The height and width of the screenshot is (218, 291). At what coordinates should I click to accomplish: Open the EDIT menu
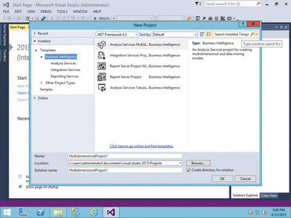pyautogui.click(x=18, y=12)
